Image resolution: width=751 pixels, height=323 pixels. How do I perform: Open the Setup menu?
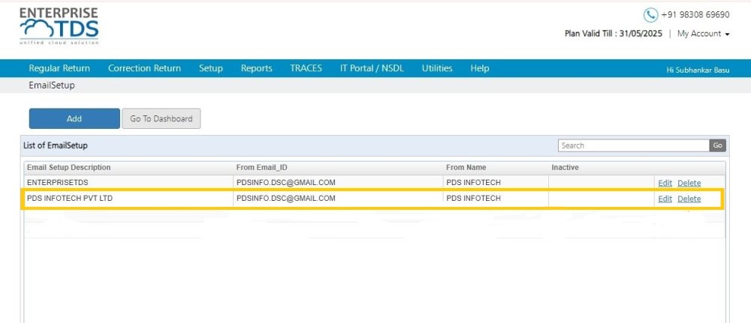click(211, 68)
